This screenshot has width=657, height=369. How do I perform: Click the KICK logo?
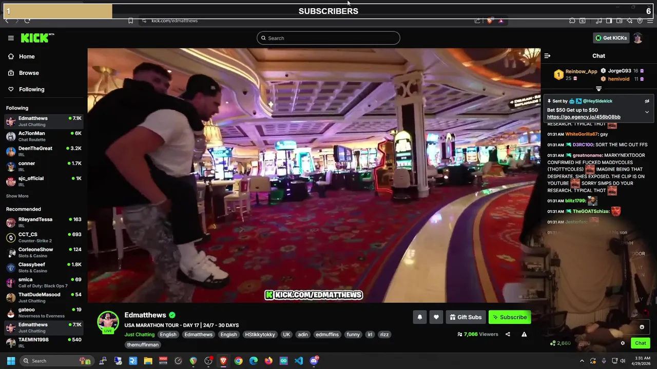point(37,38)
